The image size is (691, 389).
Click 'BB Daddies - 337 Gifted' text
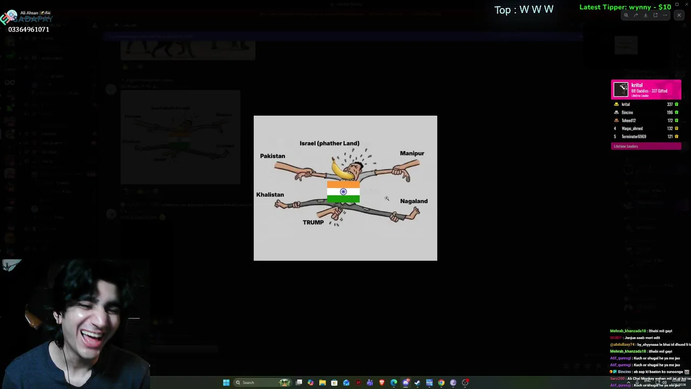tap(649, 91)
